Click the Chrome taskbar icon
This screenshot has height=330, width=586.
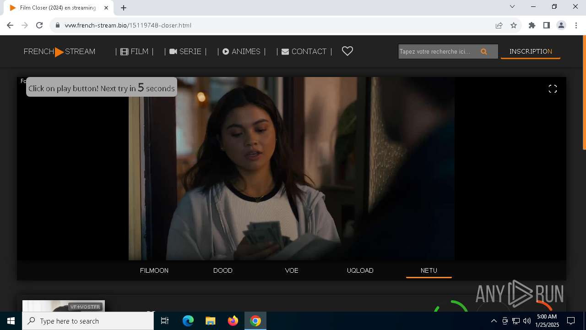pos(255,321)
